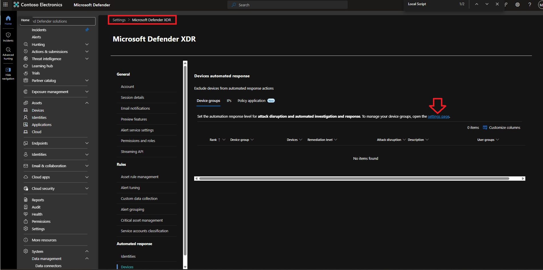Viewport: 543px width, 270px height.
Task: Expand Threat intelligence section chevron
Action: (87, 59)
